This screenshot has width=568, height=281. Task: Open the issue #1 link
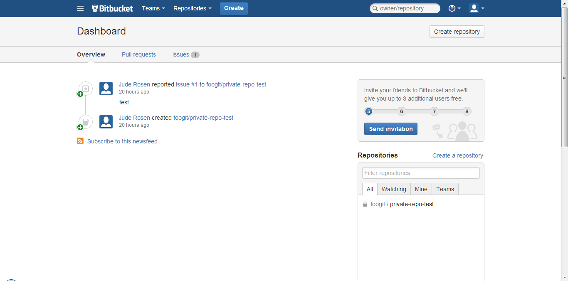pos(187,84)
